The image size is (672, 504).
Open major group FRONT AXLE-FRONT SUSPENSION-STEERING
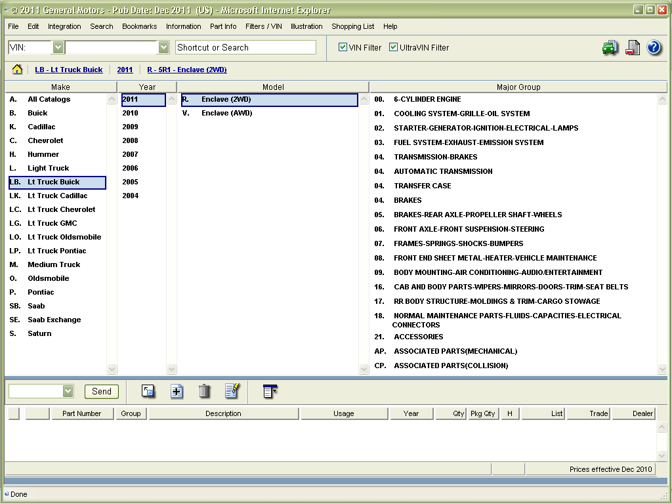click(x=469, y=229)
